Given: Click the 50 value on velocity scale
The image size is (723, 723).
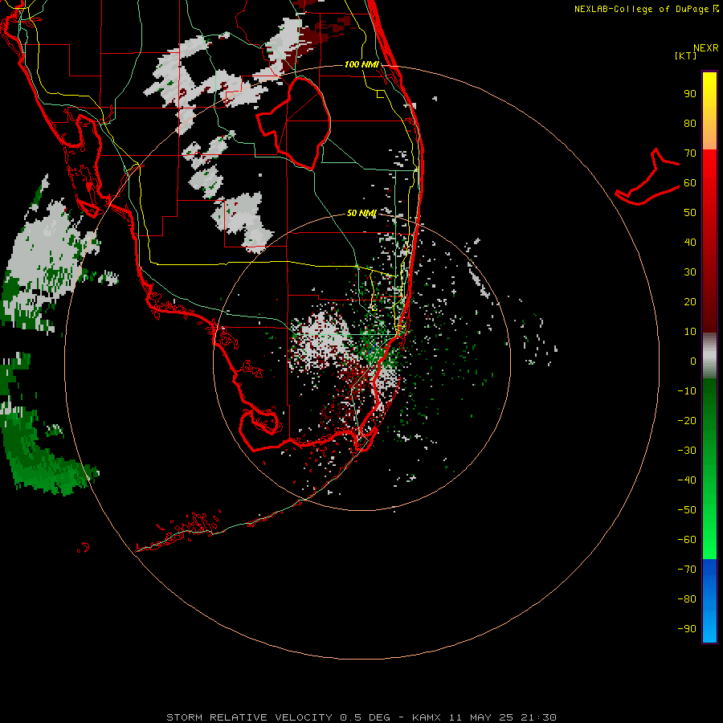Looking at the screenshot, I should point(690,213).
